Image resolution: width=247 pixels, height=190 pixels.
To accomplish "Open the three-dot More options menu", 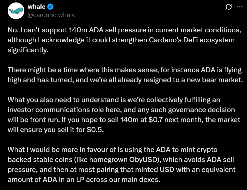I will click(239, 7).
